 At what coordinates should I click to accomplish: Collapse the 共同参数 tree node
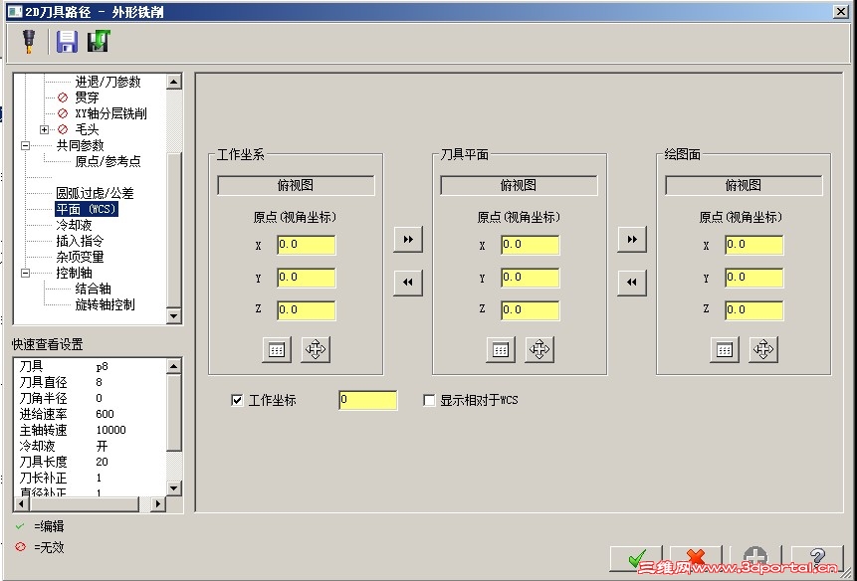[x=25, y=146]
